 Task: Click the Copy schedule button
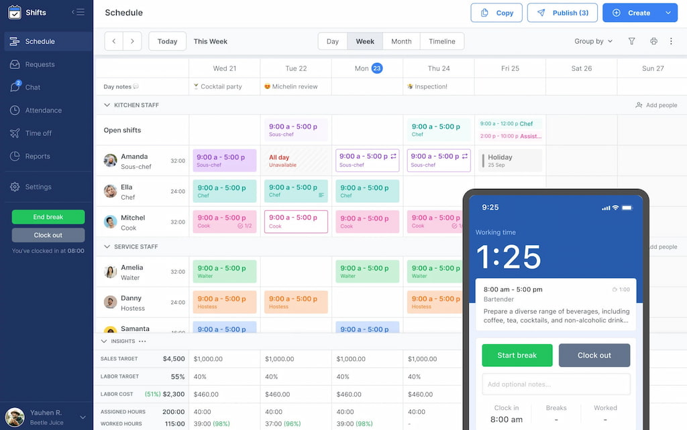[496, 12]
